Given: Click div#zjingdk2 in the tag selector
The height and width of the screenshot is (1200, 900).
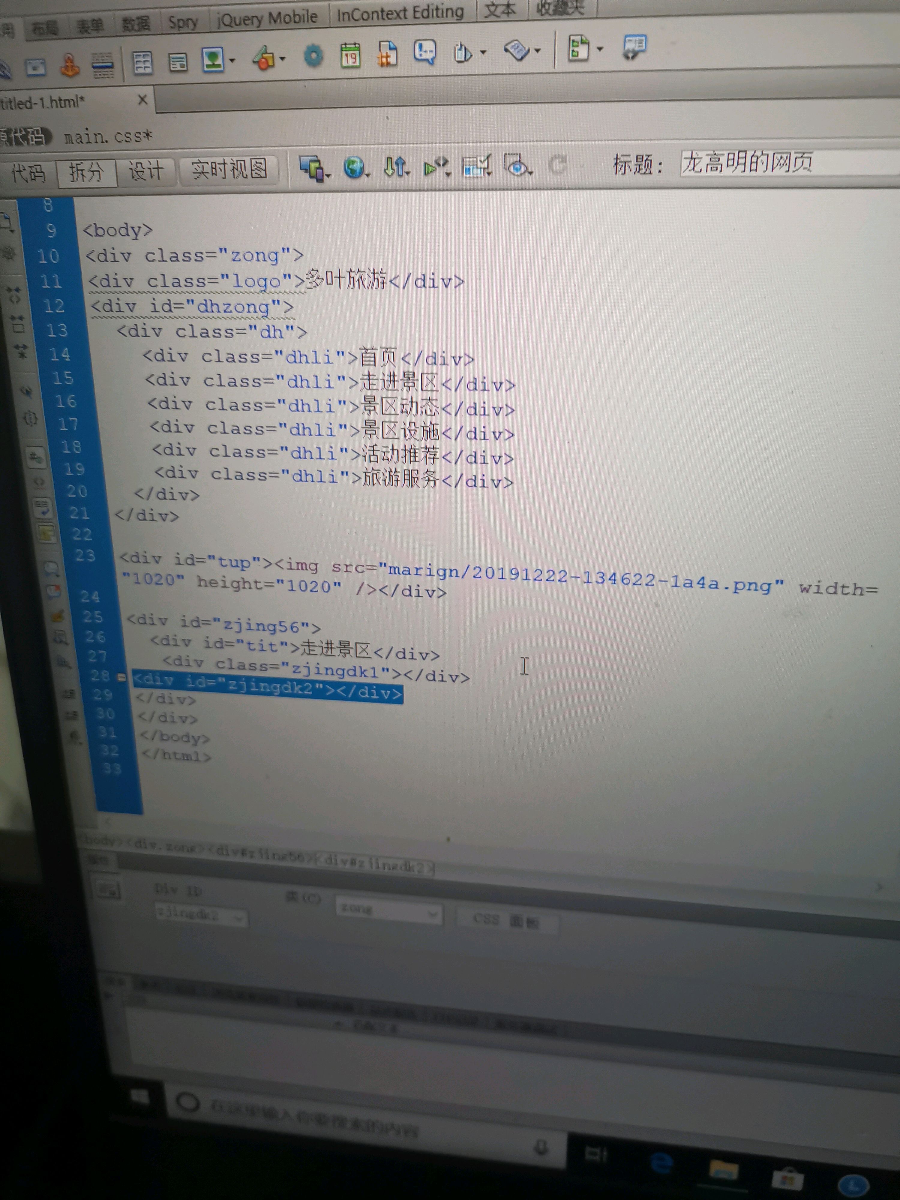Looking at the screenshot, I should coord(375,864).
